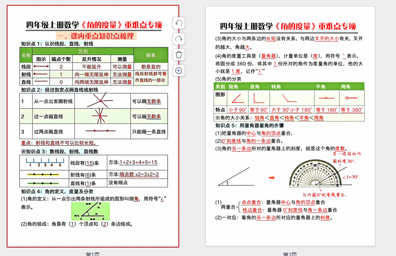Click the red arrow beside the protractor
The height and width of the screenshot is (256, 396).
pyautogui.click(x=272, y=178)
